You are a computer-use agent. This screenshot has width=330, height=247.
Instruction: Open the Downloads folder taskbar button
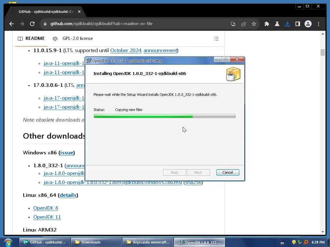tap(96, 242)
